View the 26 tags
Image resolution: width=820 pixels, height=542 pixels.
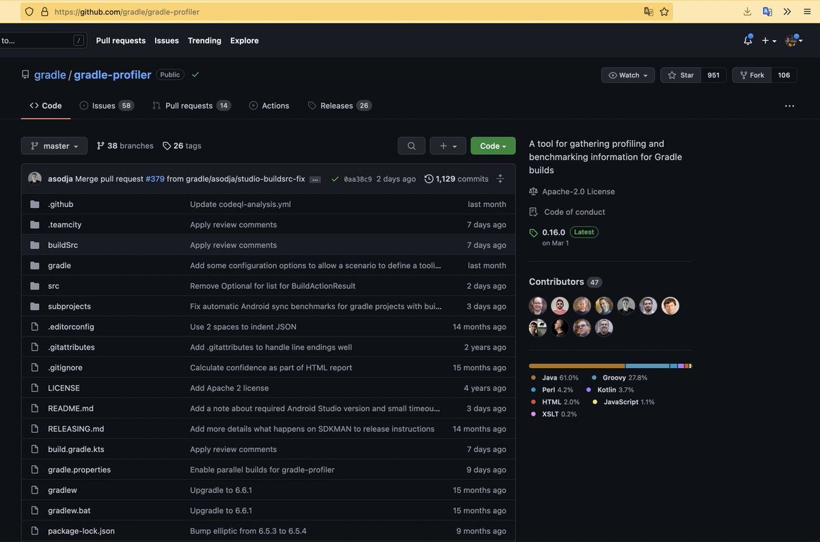coord(182,146)
